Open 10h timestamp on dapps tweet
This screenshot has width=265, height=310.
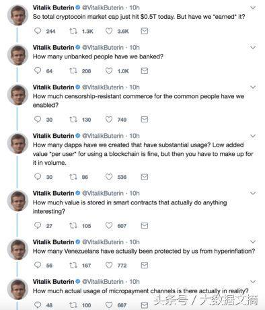click(x=135, y=136)
